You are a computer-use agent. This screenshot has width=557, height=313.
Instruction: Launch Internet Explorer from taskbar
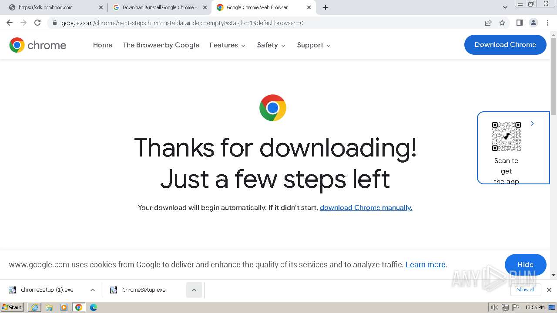[34, 307]
